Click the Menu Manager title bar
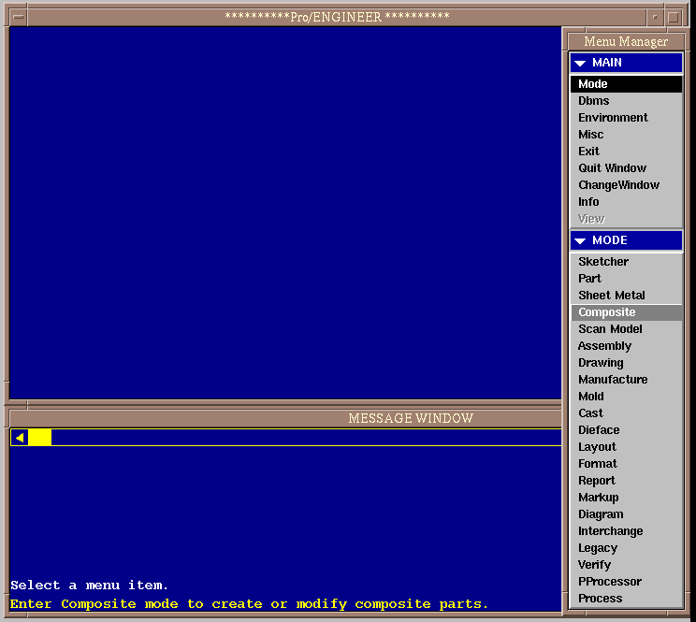The height and width of the screenshot is (622, 696). pyautogui.click(x=626, y=42)
